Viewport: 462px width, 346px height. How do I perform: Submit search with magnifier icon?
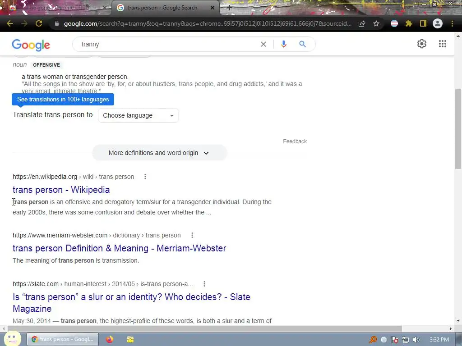302,44
